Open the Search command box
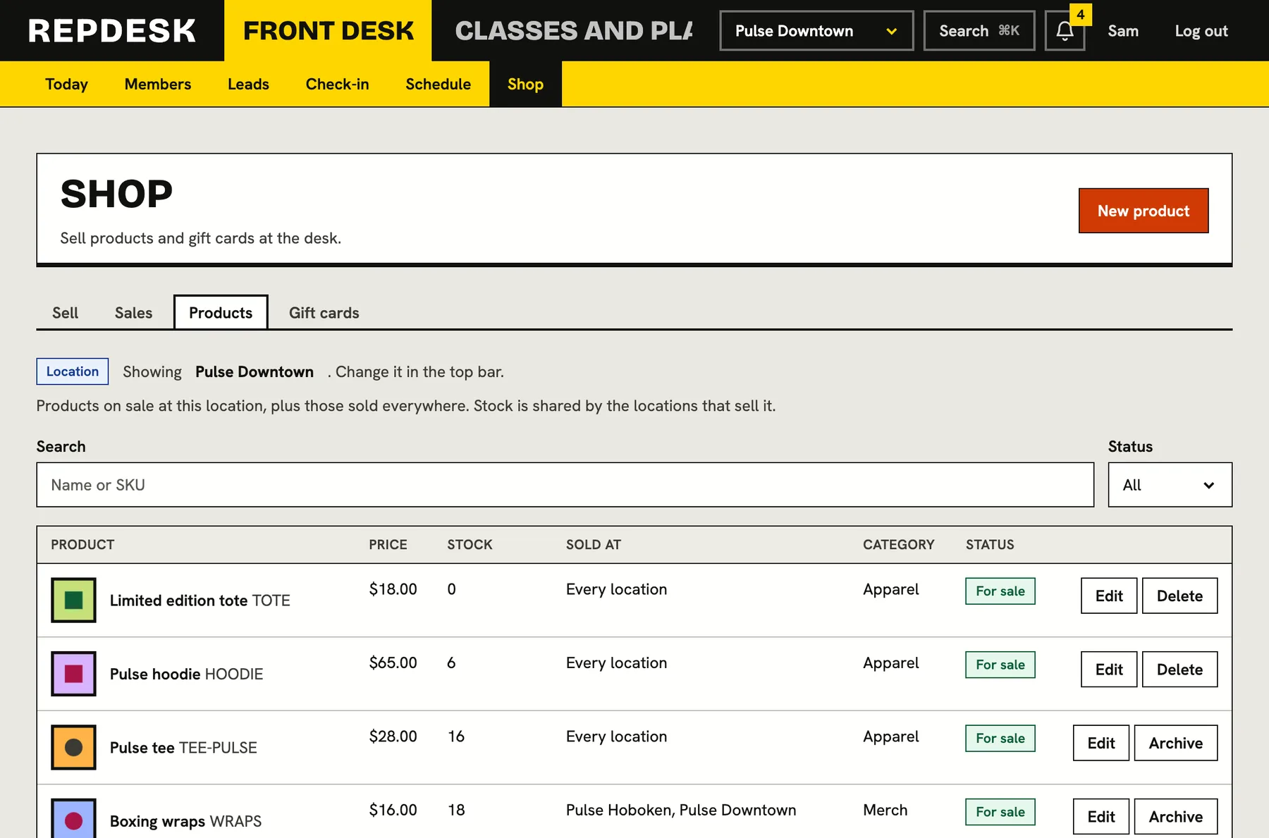This screenshot has height=838, width=1269. click(979, 31)
